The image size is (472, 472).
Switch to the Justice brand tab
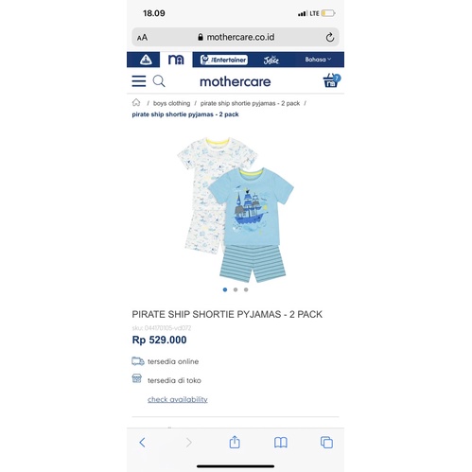[x=271, y=60]
